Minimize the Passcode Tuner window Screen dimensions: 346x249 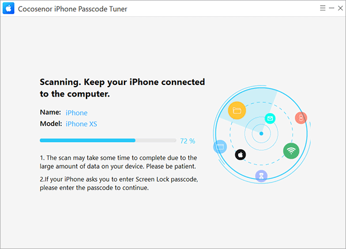[x=332, y=8]
